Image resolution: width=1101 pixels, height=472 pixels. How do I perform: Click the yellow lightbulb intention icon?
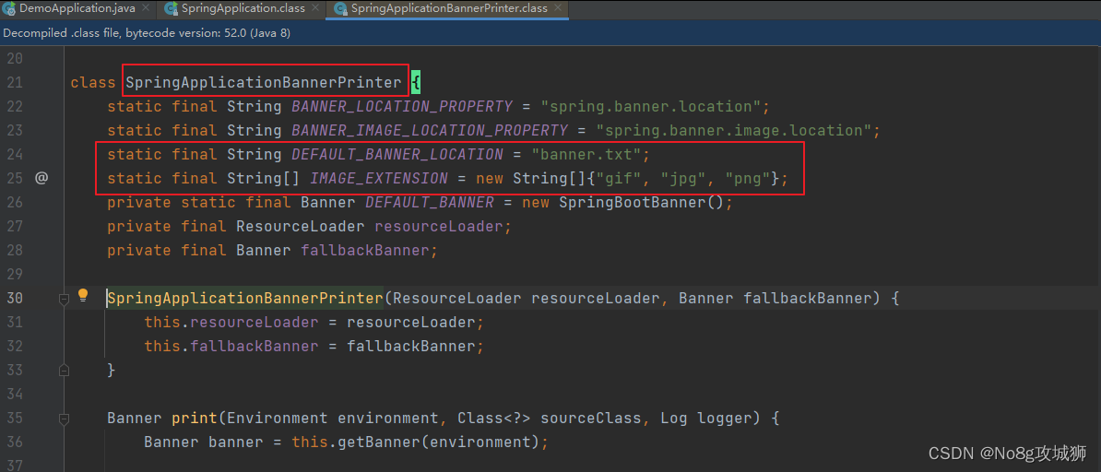point(83,295)
